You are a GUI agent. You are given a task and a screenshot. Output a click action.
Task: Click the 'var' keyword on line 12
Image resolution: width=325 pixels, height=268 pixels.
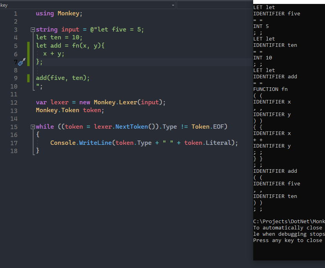[41, 102]
